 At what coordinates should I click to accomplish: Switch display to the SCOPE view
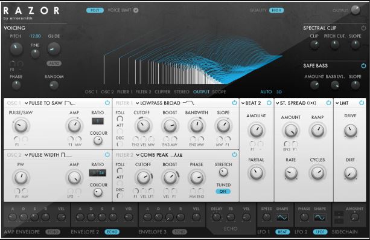pyautogui.click(x=219, y=92)
